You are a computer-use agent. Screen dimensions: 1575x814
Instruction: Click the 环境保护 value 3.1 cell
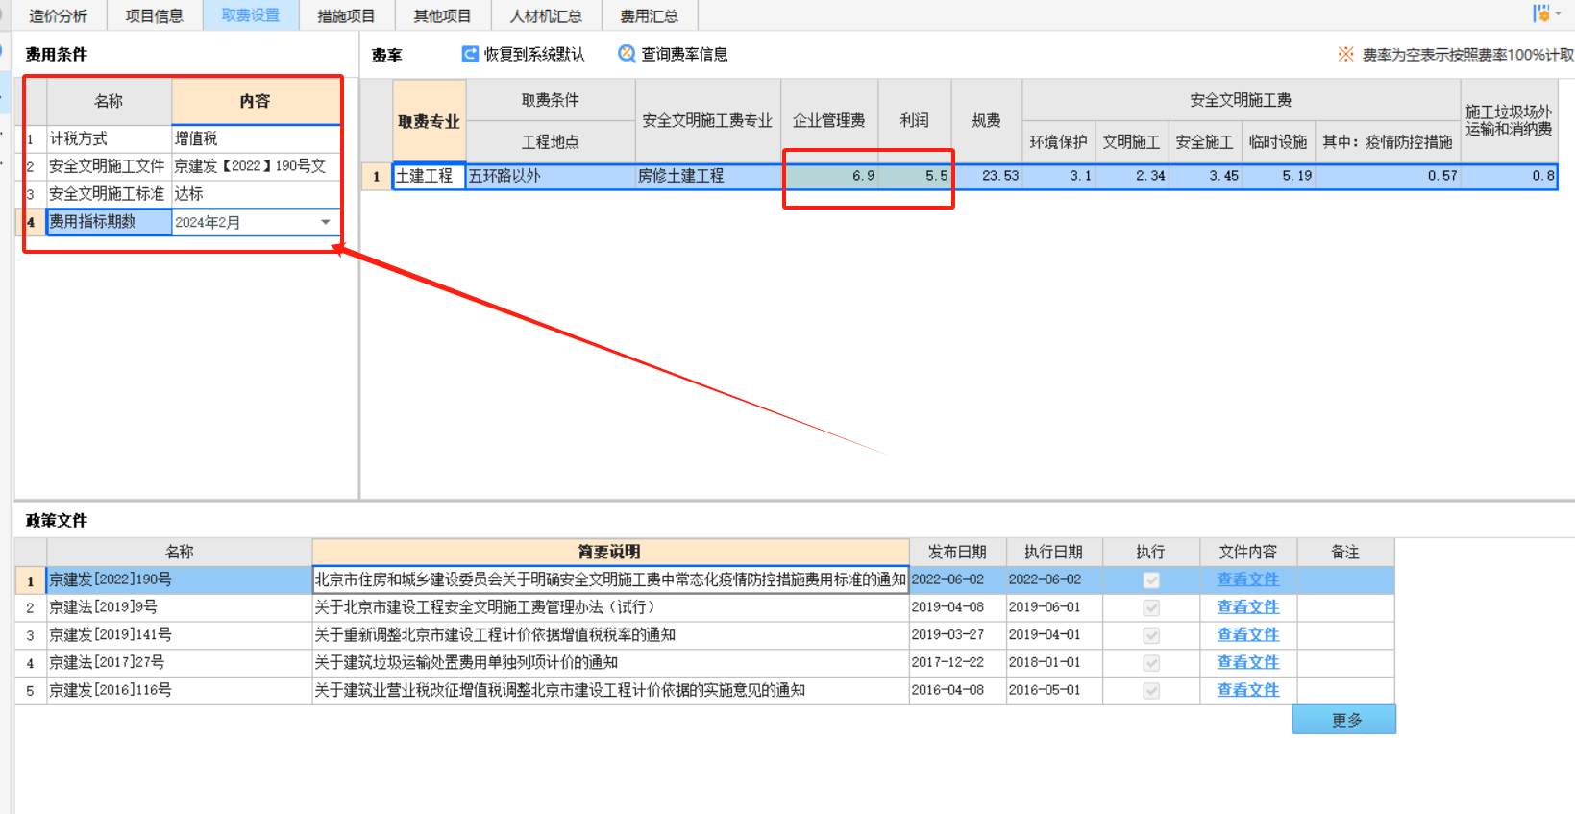[1059, 176]
